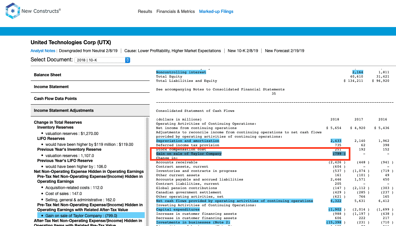Click highlighted value 2,433
This screenshot has width=396, height=226.
pos(336,141)
